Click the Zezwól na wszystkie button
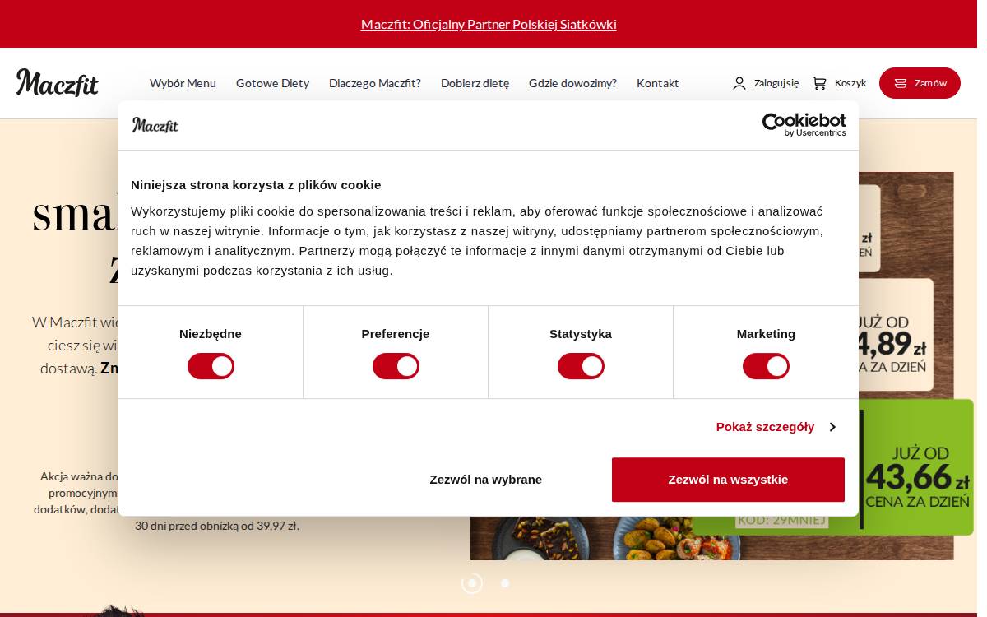987x617 pixels. 728,480
